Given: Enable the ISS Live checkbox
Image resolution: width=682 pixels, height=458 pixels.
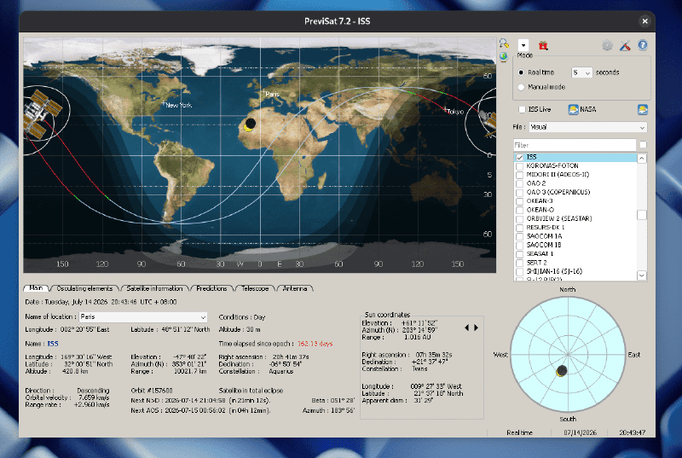Looking at the screenshot, I should tap(522, 110).
